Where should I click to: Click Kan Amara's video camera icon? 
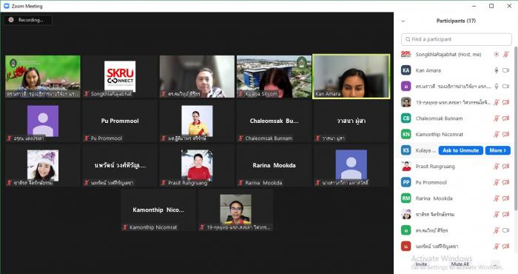tap(505, 70)
